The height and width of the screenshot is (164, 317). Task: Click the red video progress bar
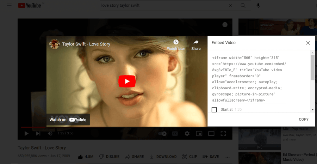(x=33, y=127)
